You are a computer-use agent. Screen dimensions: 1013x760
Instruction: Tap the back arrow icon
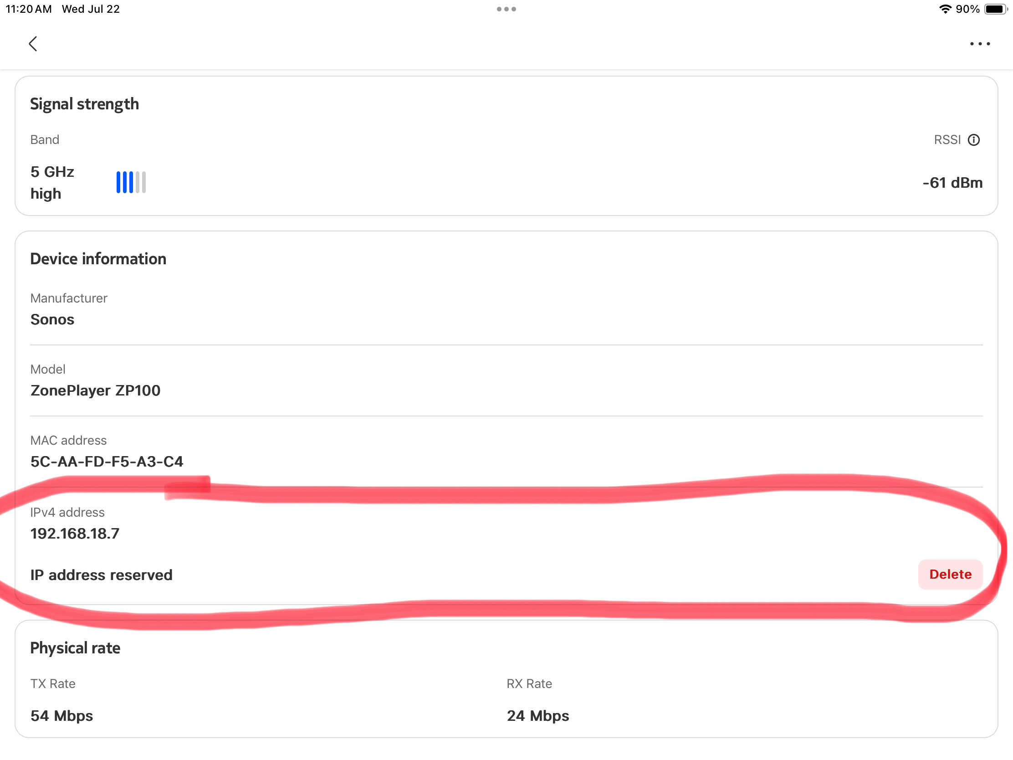pyautogui.click(x=33, y=44)
